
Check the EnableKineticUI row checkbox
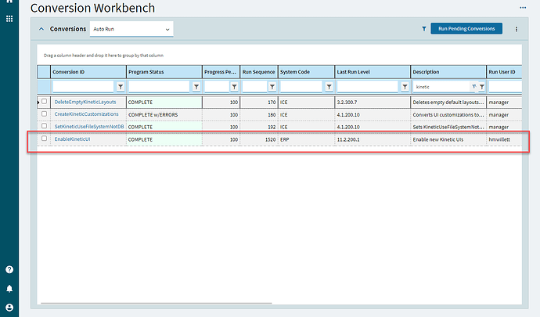(x=44, y=139)
